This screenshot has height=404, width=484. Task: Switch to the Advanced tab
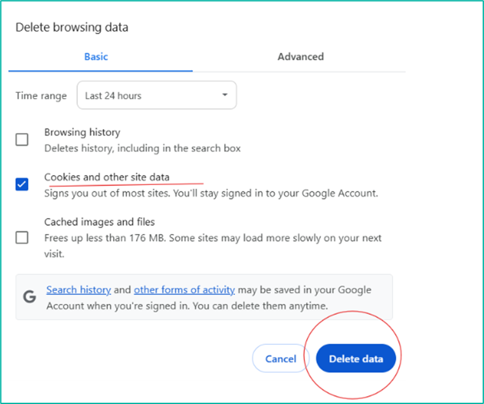[x=300, y=57]
